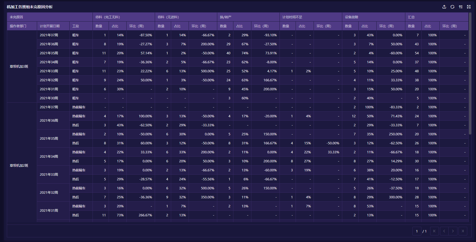Jump to the last page
The width and height of the screenshot is (476, 242).
tap(463, 231)
